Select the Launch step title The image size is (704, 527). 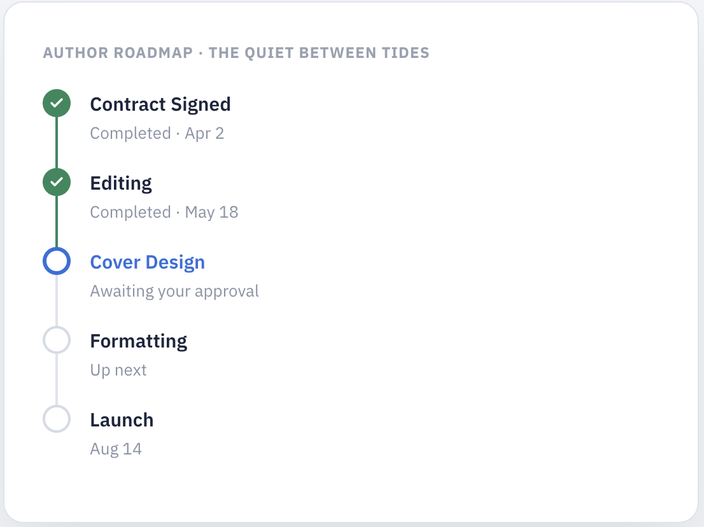[122, 421]
